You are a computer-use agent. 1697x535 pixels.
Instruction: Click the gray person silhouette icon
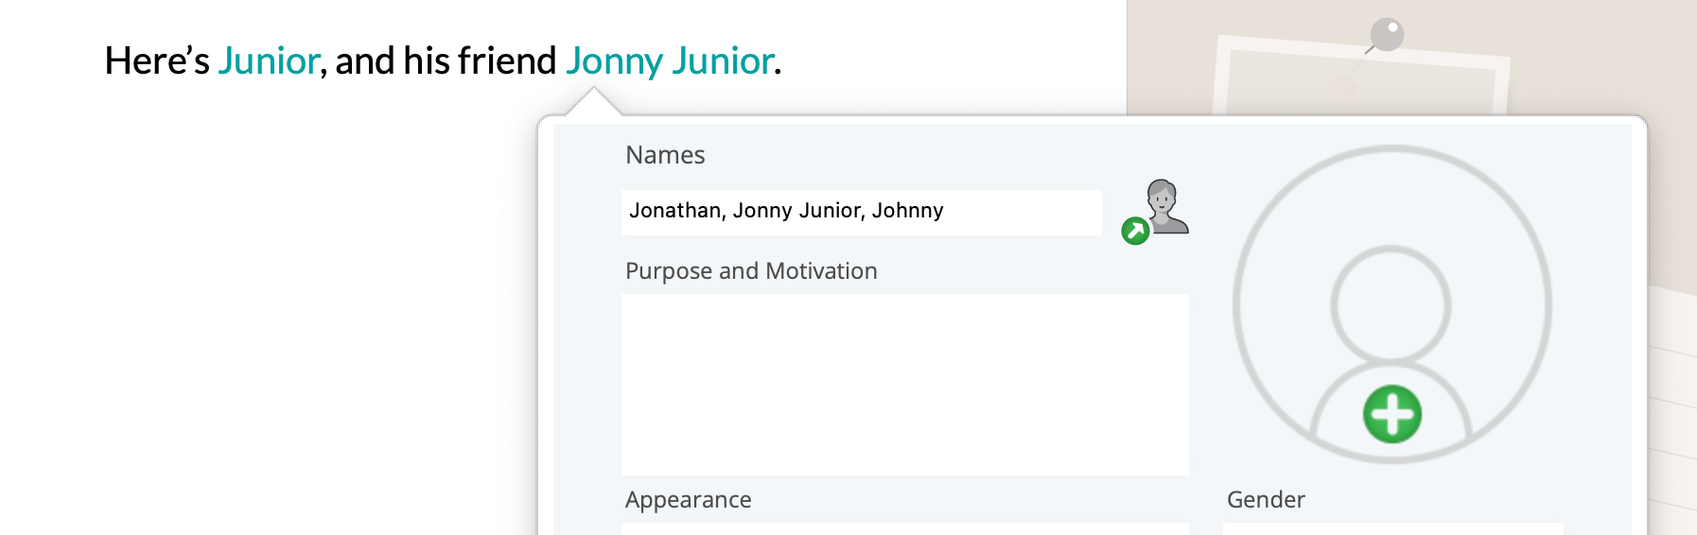click(x=1165, y=204)
